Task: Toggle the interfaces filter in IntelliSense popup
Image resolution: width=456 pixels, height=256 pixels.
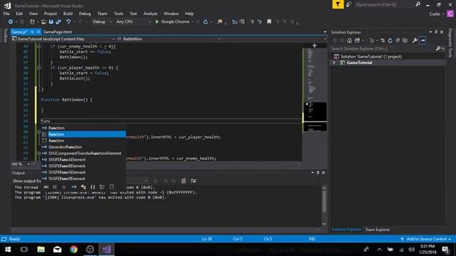Action: click(x=74, y=187)
